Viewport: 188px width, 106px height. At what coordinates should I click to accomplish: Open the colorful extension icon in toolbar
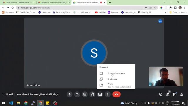coord(161,8)
